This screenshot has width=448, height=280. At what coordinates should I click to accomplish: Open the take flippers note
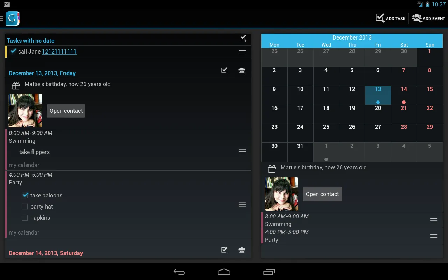(x=34, y=152)
